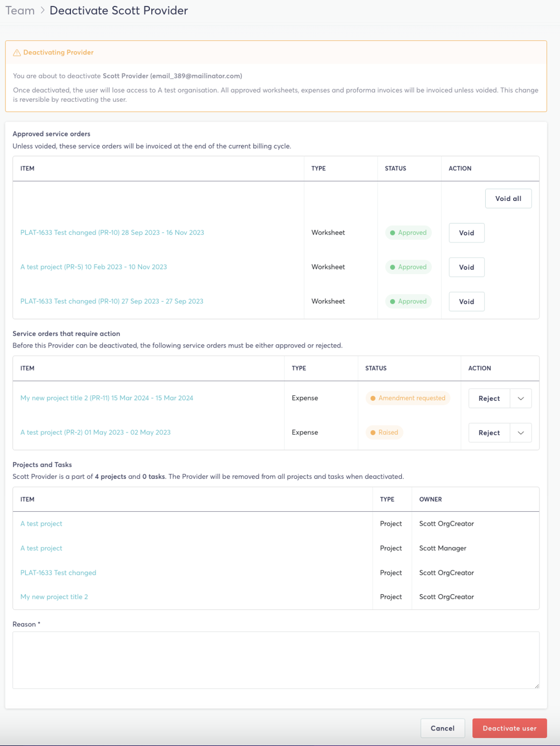Screen dimensions: 560x746
Task: Open A test project owned by Scott Manager
Action: click(x=41, y=548)
